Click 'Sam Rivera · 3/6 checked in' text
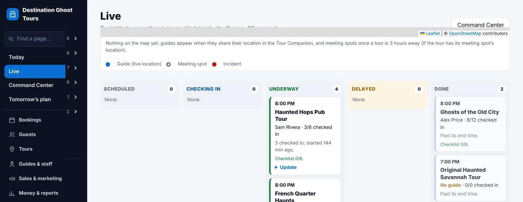The image size is (523, 202). [303, 131]
